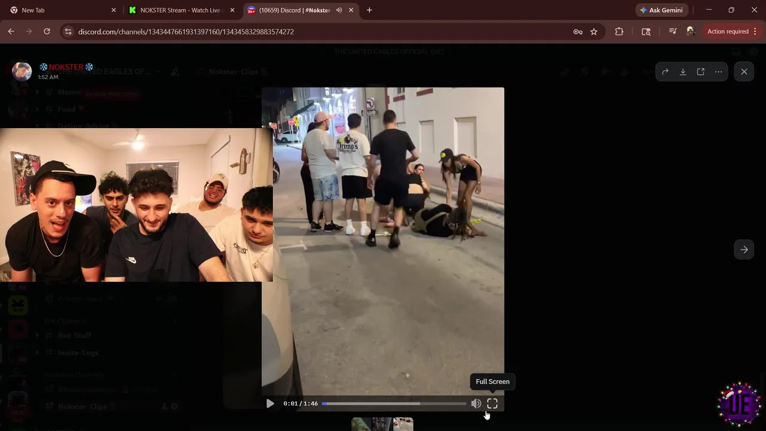Open the Chrome profile avatar
The width and height of the screenshot is (766, 431).
click(x=690, y=32)
